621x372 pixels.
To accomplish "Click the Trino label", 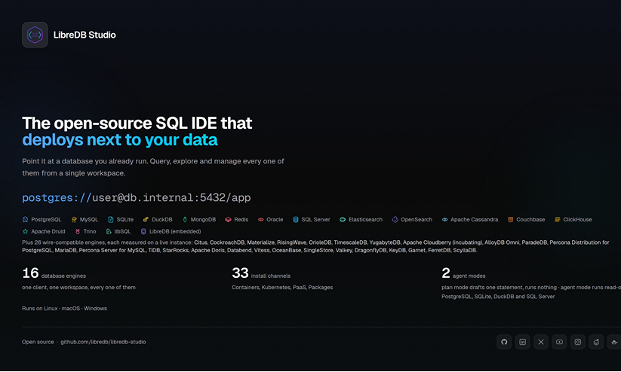I will [x=90, y=231].
